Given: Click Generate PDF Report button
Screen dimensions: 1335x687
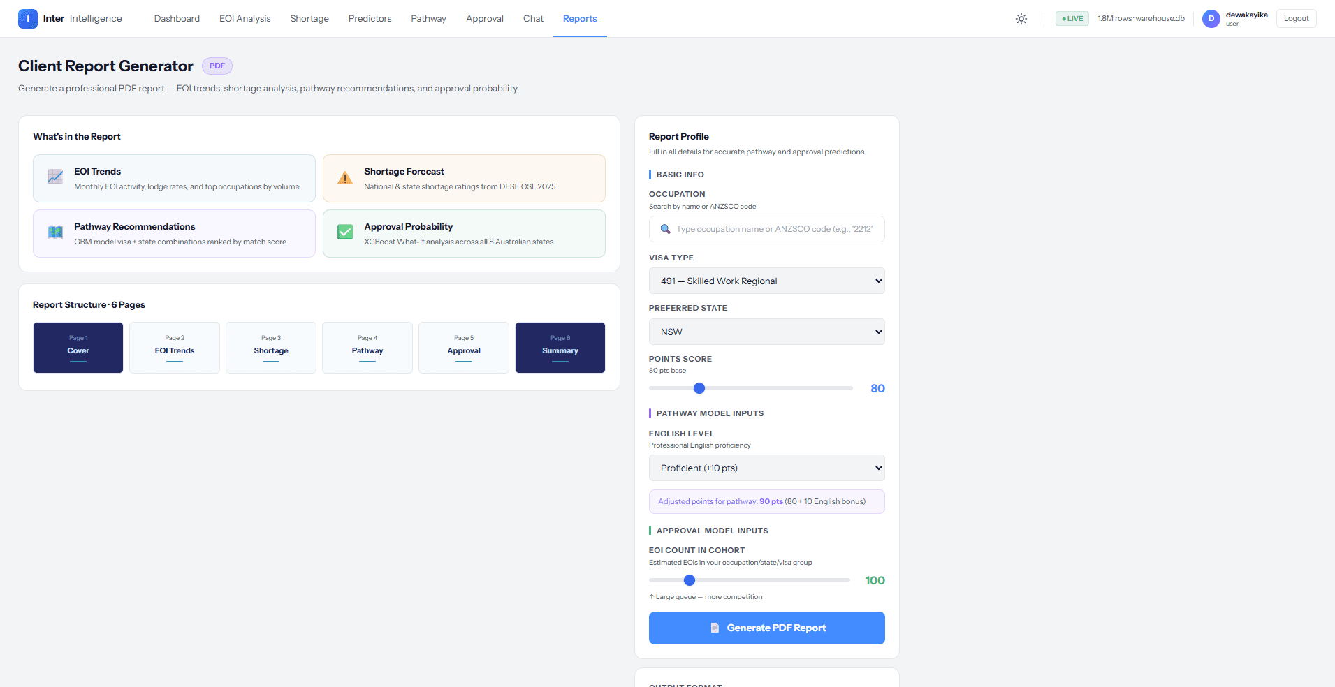Looking at the screenshot, I should pos(767,628).
